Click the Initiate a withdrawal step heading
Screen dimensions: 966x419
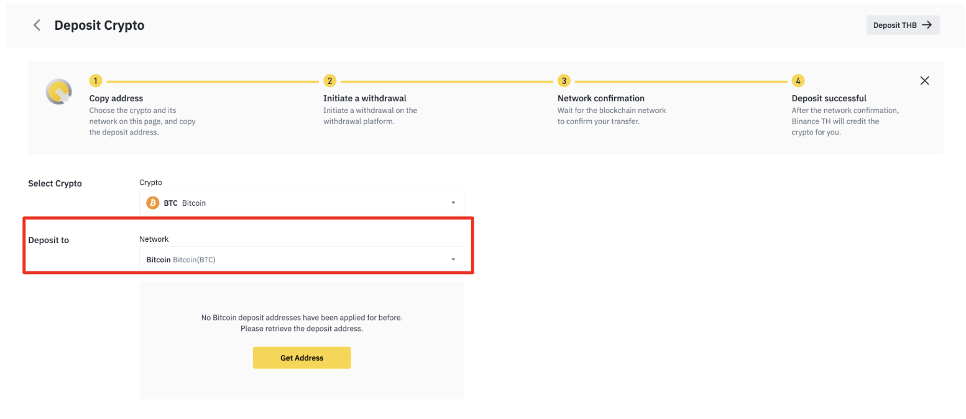point(364,98)
